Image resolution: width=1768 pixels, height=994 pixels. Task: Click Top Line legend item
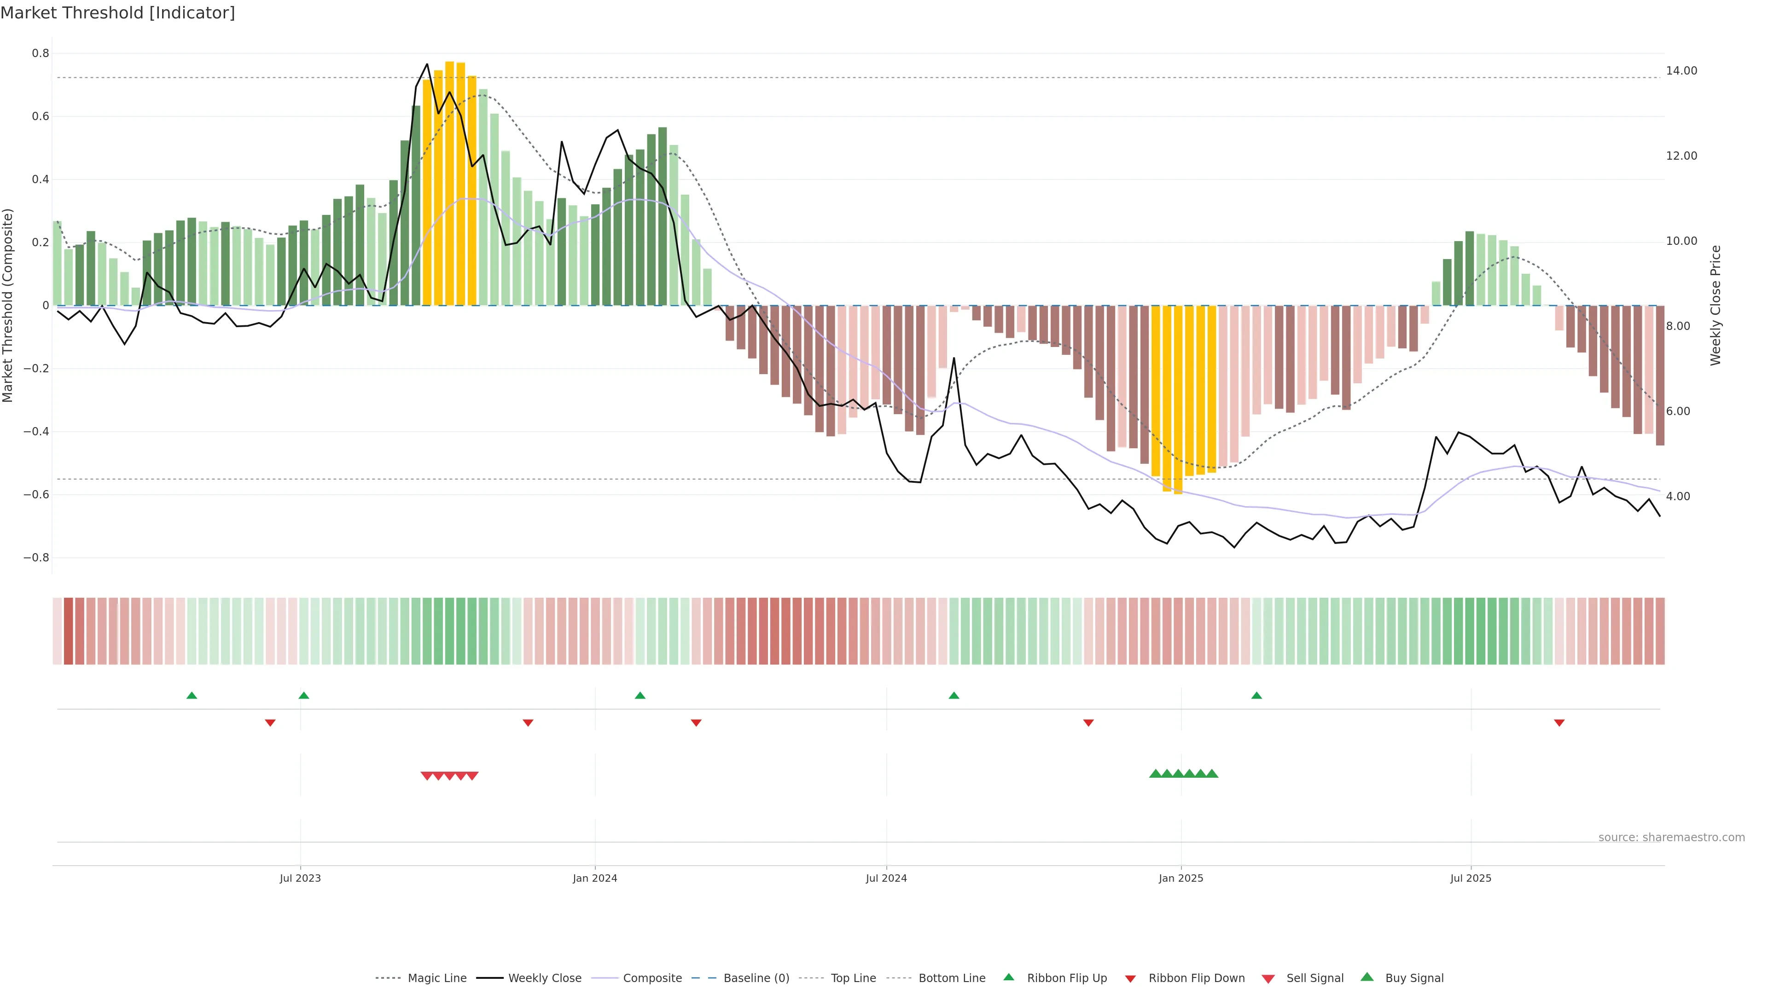853,977
